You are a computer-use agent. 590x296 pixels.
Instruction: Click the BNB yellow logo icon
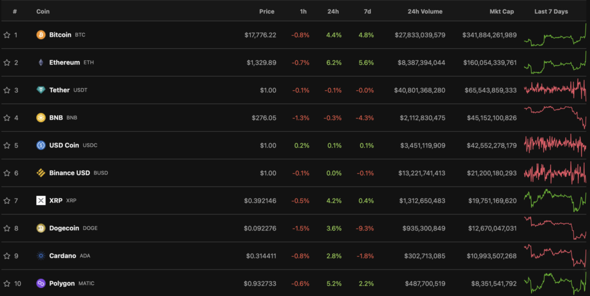tap(41, 118)
